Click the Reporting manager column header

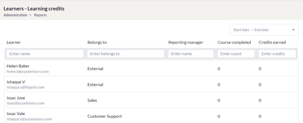(186, 42)
